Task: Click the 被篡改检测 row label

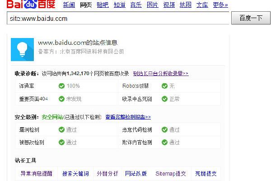Action: point(32,143)
